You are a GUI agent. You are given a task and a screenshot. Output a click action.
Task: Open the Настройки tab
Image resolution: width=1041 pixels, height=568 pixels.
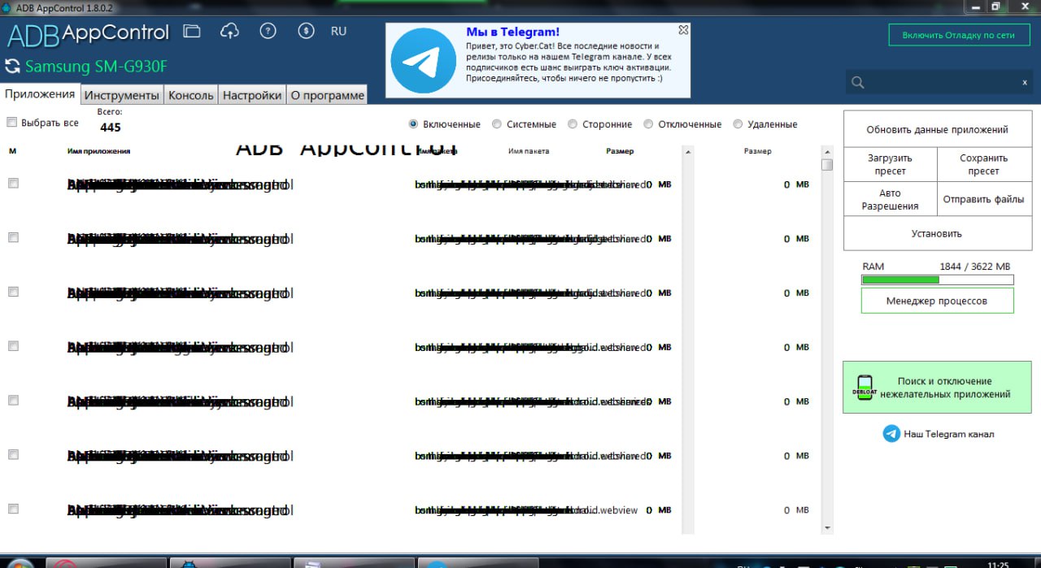click(252, 95)
